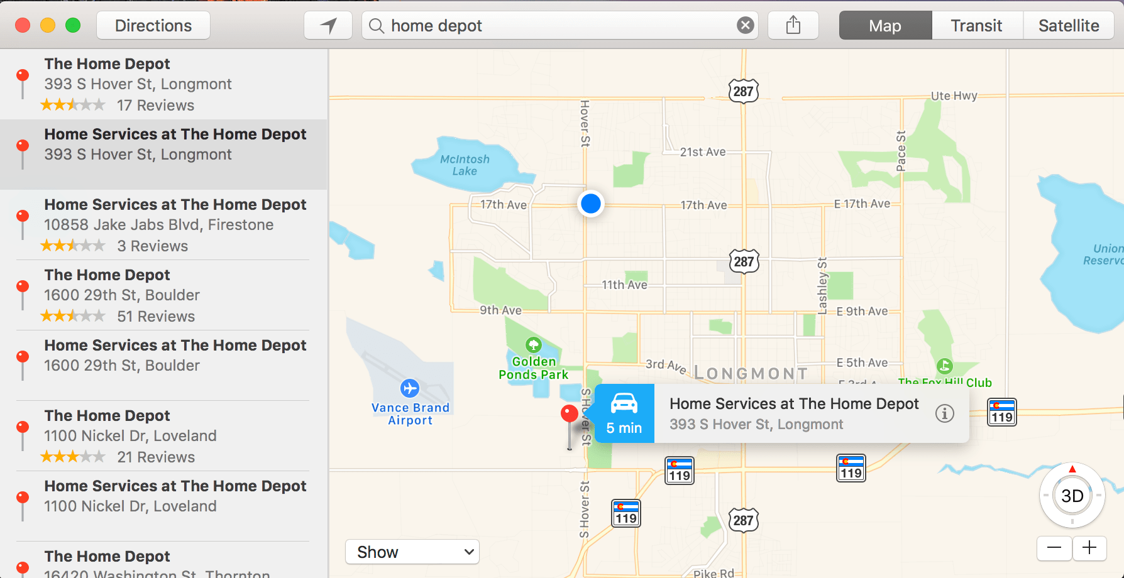1124x578 pixels.
Task: Click the pin icon beside The Home Depot Boulder
Action: 23,295
